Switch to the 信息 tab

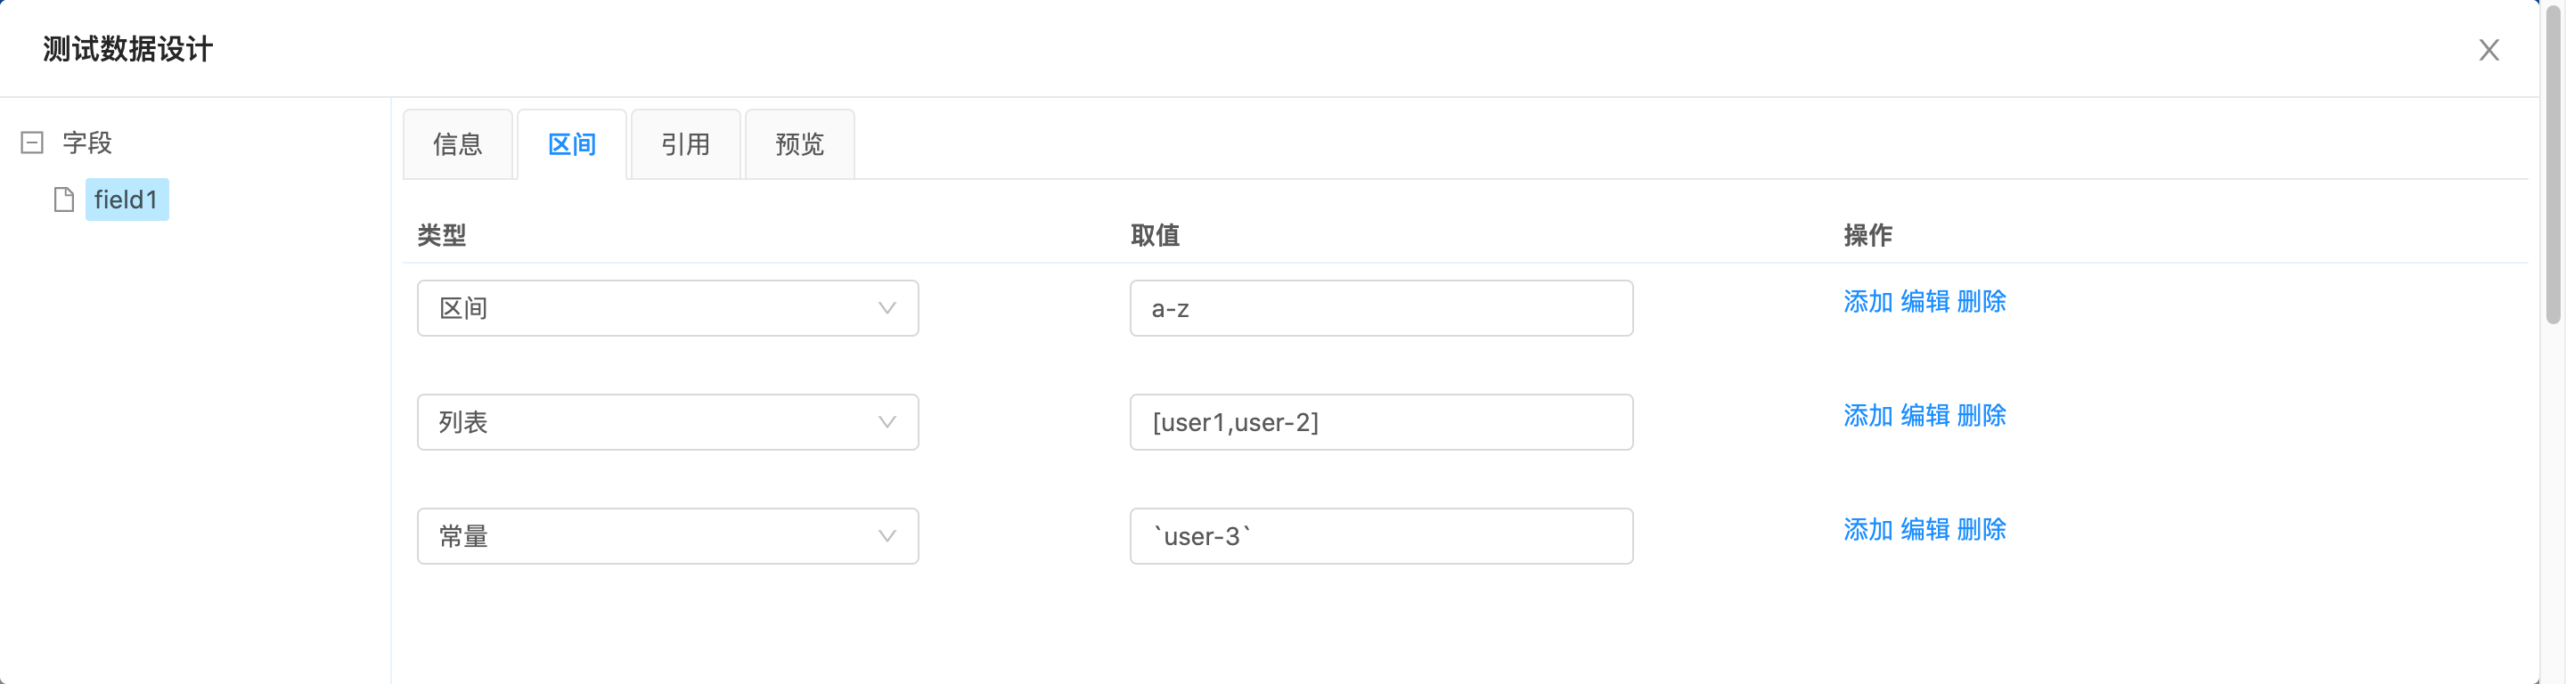click(457, 144)
